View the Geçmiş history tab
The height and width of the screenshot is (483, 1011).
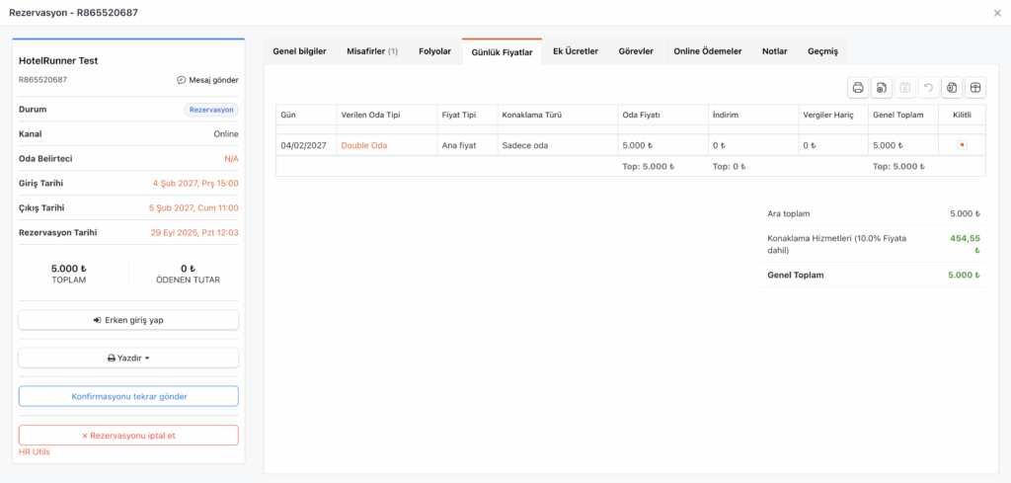823,51
